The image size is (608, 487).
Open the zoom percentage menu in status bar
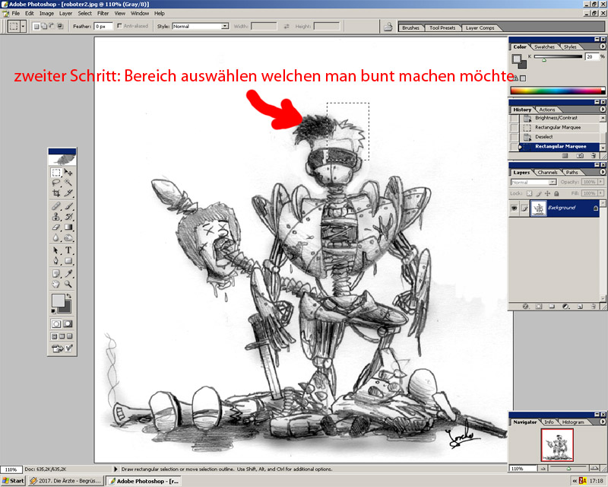(x=11, y=469)
